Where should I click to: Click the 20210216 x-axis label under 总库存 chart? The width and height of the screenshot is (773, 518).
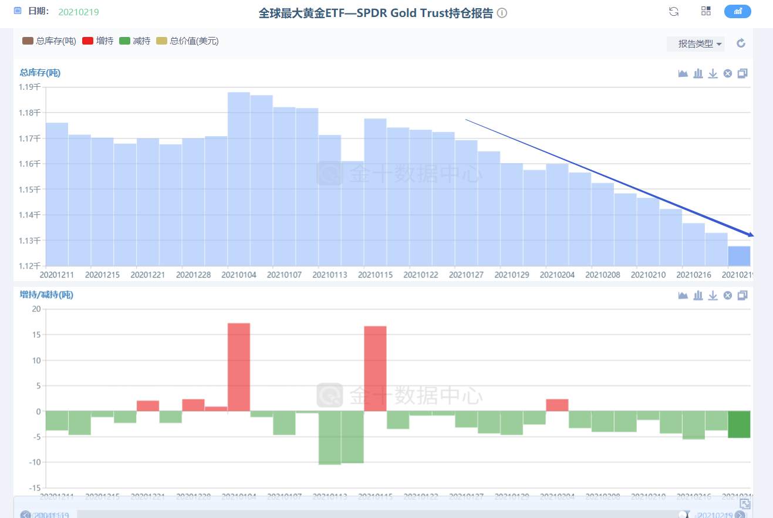tap(694, 275)
